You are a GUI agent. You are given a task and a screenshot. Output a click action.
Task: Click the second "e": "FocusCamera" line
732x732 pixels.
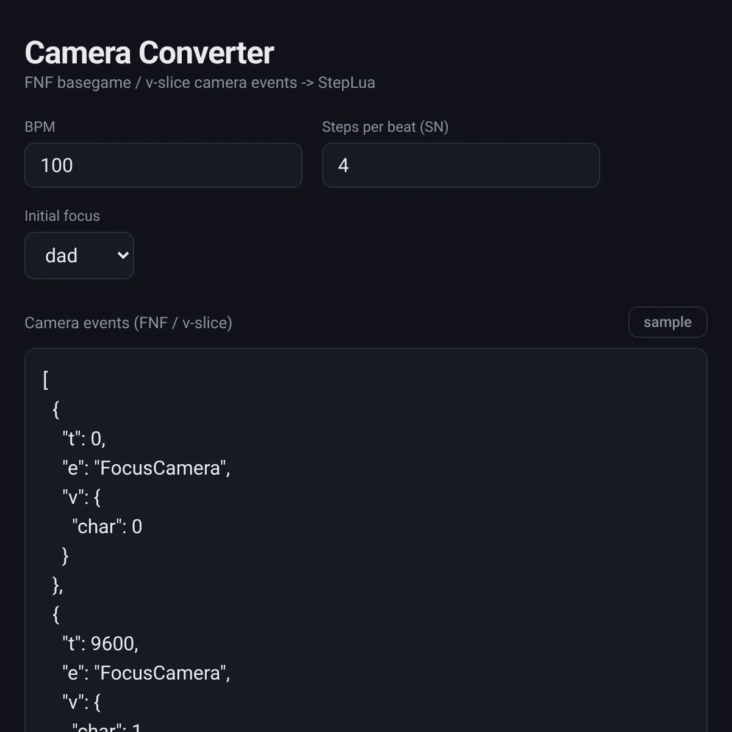(x=146, y=673)
